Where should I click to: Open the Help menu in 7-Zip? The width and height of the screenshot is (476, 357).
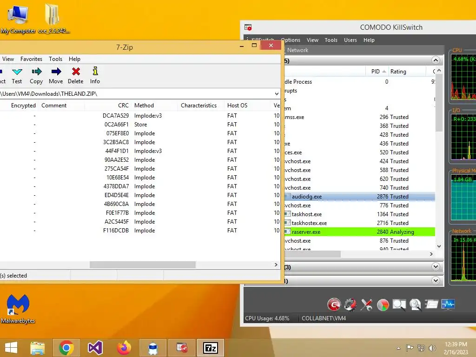[x=74, y=59]
